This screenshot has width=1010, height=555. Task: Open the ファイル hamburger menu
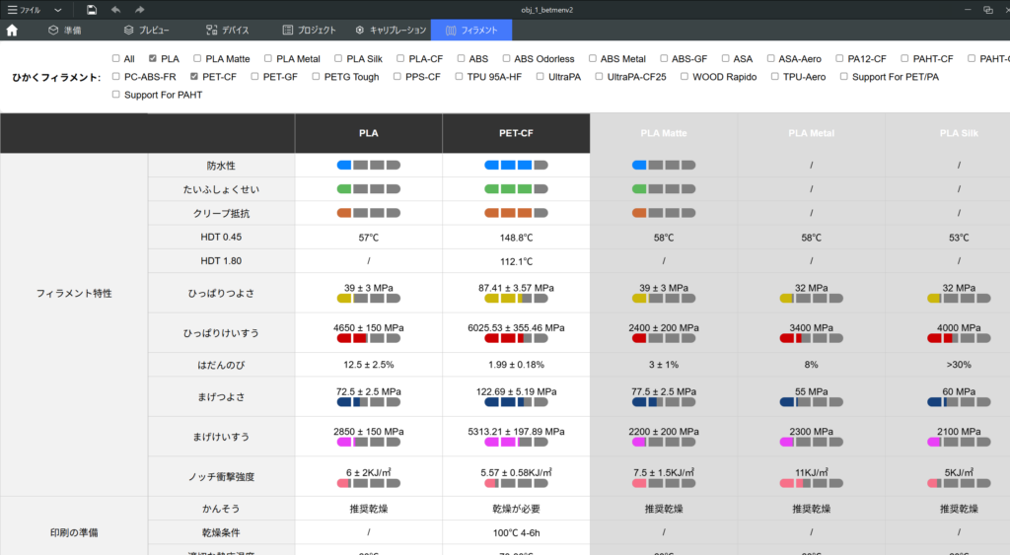(25, 9)
